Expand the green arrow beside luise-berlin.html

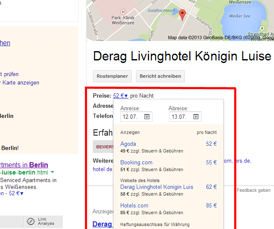click(52, 172)
